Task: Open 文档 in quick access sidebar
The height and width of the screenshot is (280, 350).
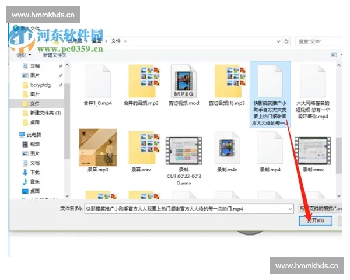Action: tap(35, 66)
